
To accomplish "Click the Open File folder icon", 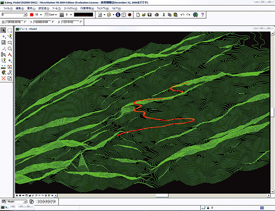I will pyautogui.click(x=144, y=15).
